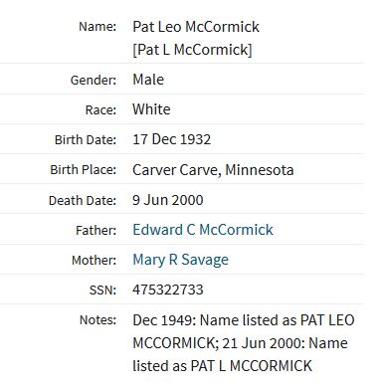Click the Birth Place field label
382x391 pixels.
point(84,170)
